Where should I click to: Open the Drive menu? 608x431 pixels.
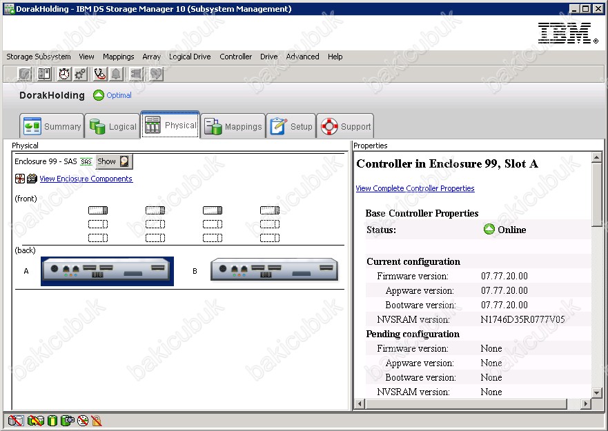point(268,57)
